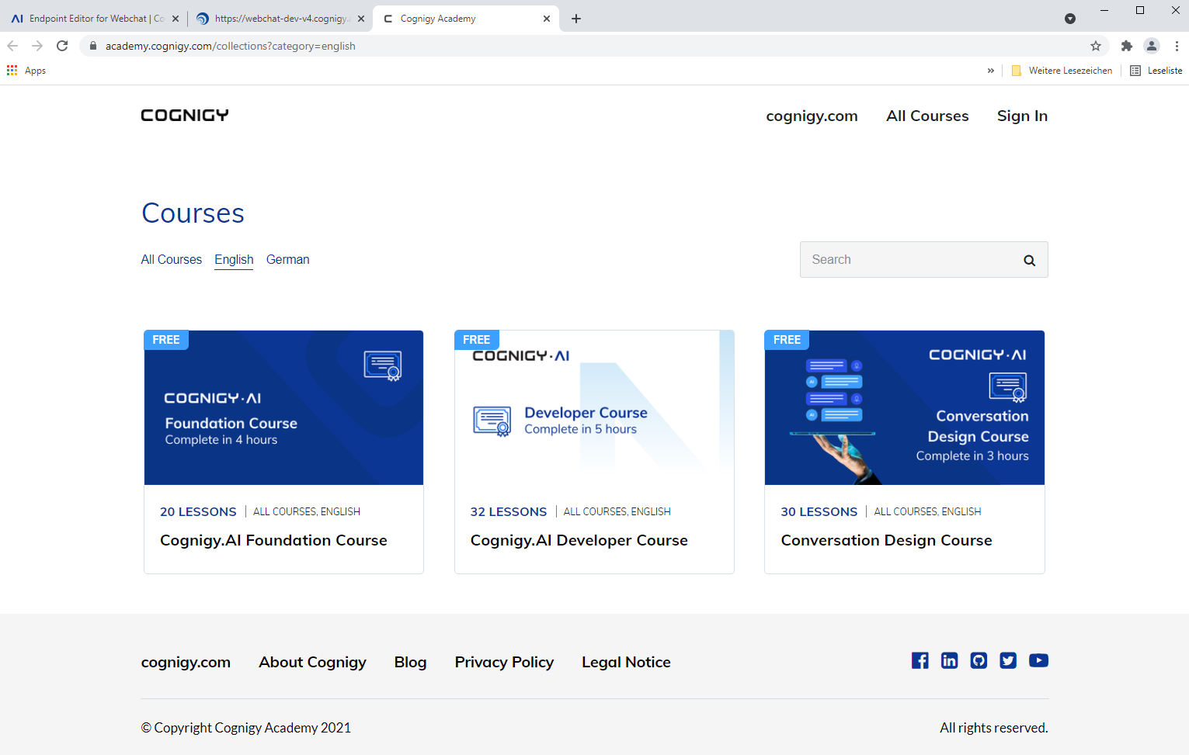This screenshot has height=755, width=1189.
Task: Click the search magnifier icon
Action: pos(1029,260)
